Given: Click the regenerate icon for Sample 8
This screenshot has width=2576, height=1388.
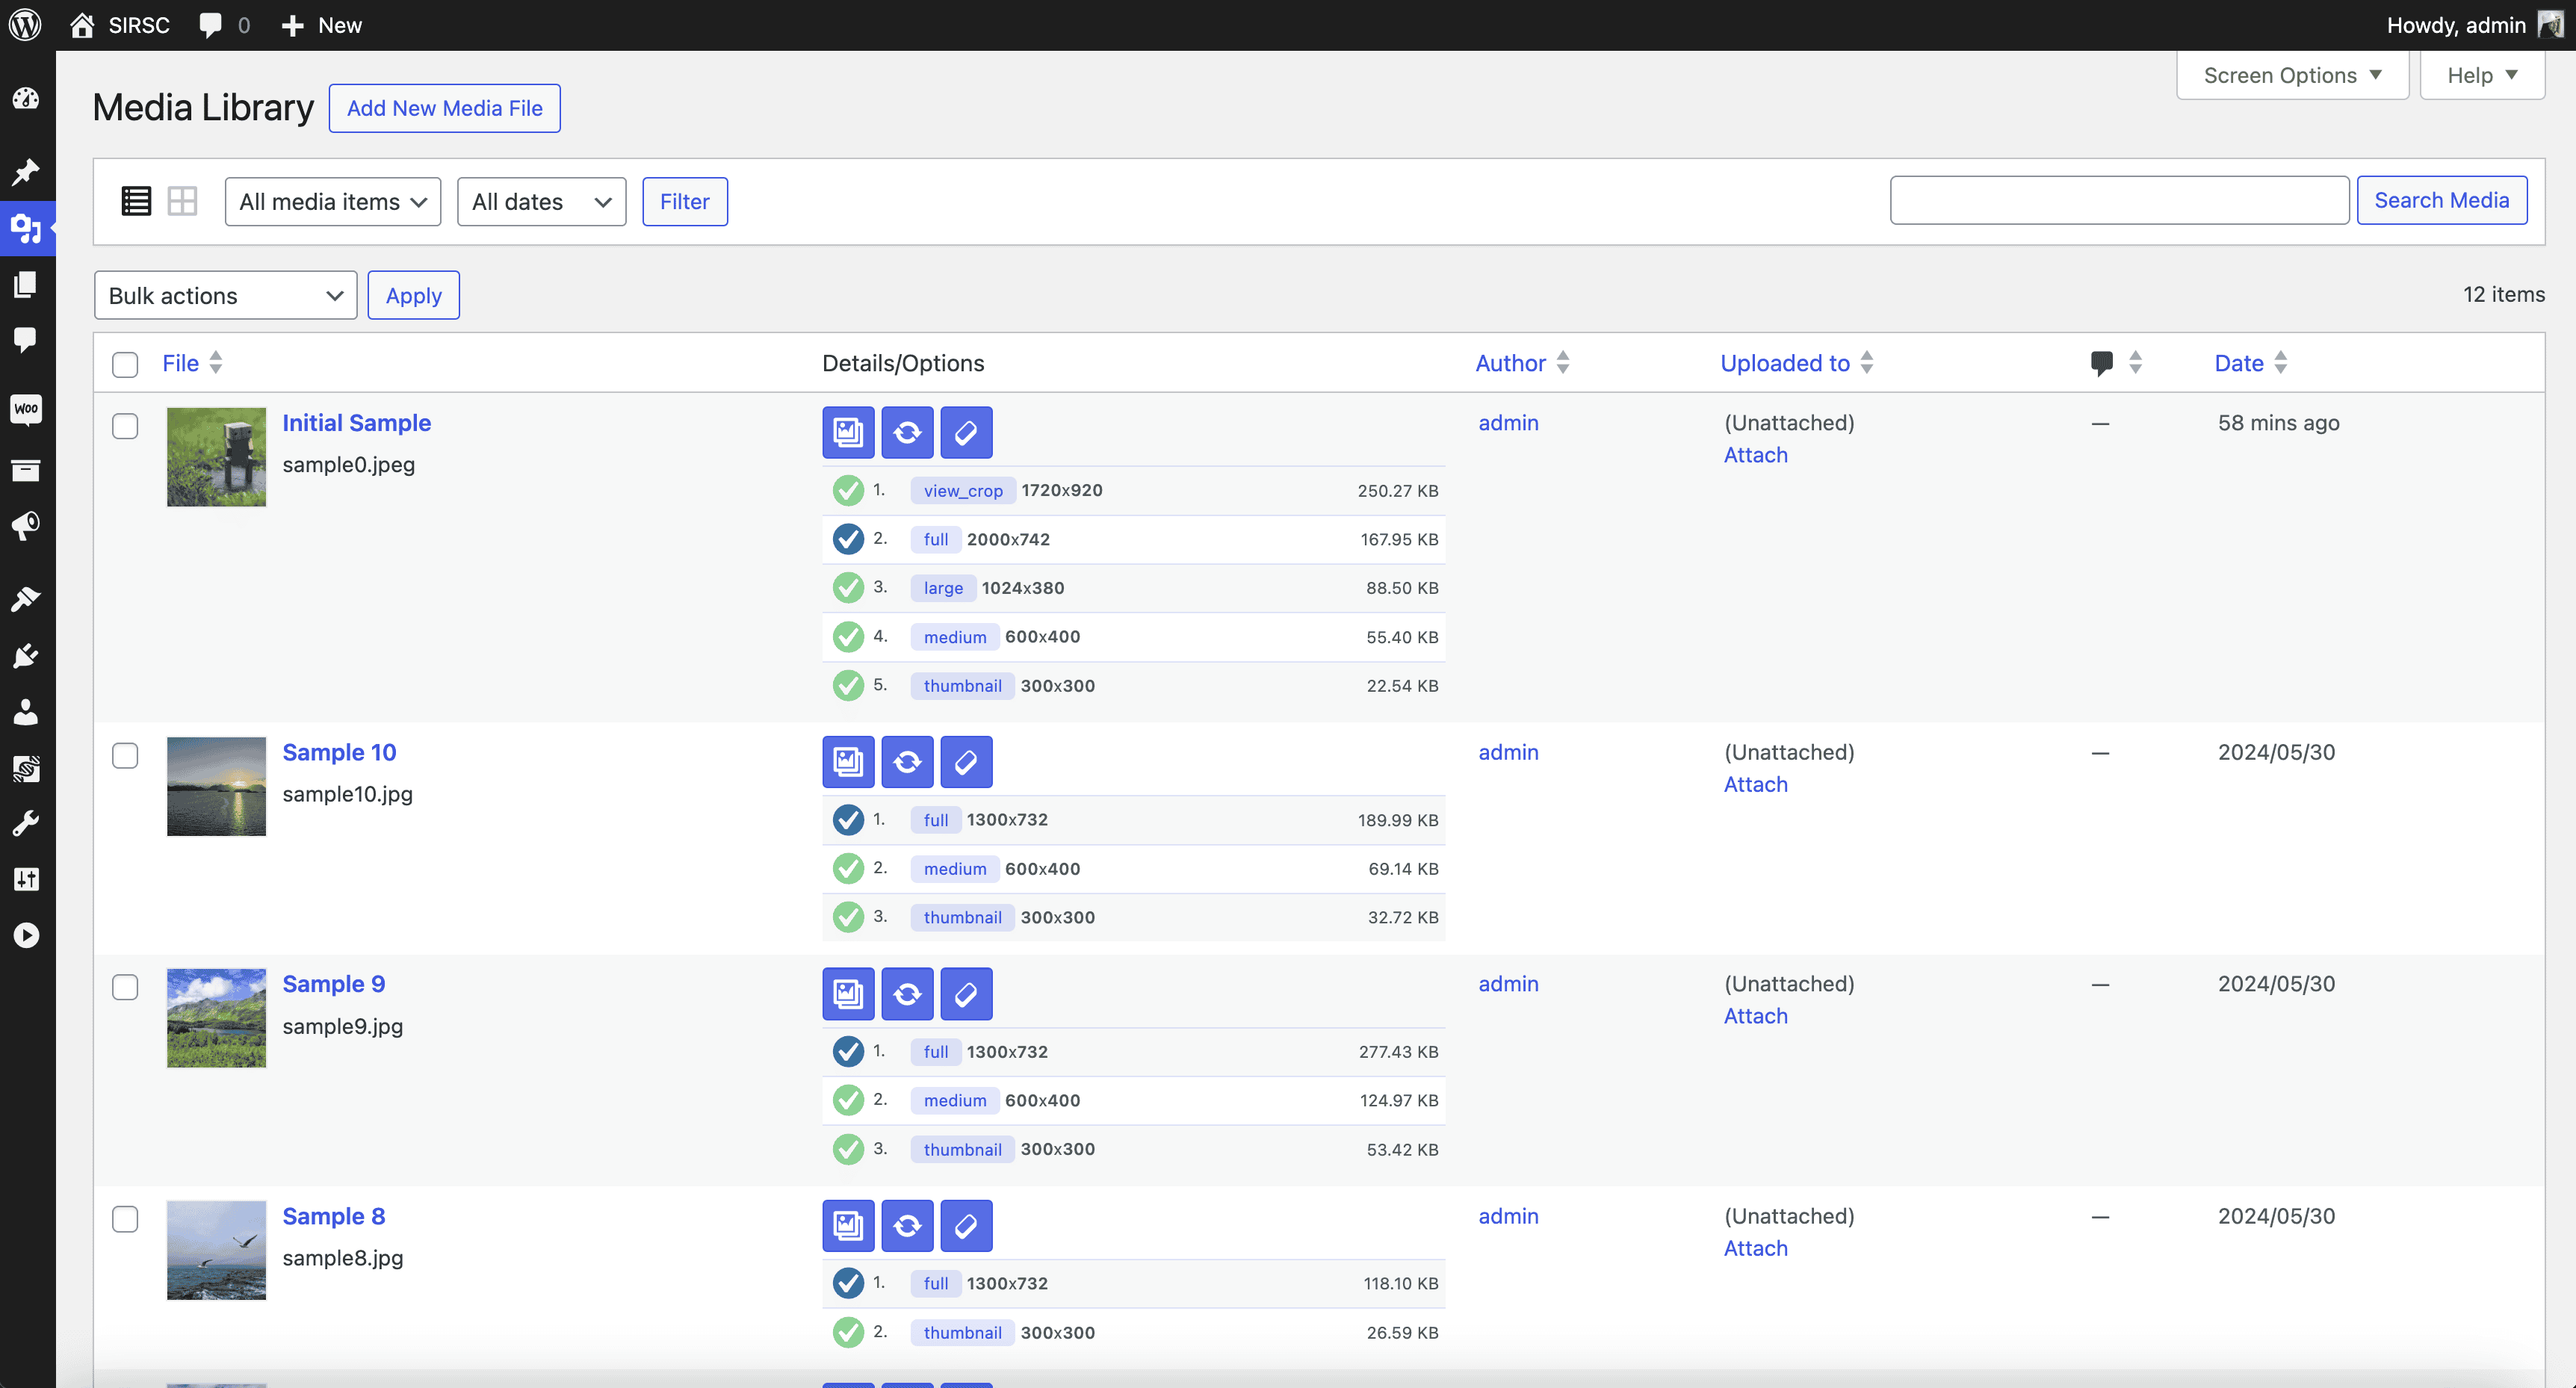Looking at the screenshot, I should 906,1226.
